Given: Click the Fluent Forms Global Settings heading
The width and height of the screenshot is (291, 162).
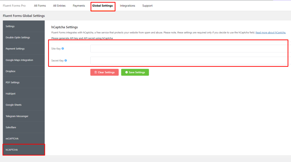Looking at the screenshot, I should (x=24, y=16).
